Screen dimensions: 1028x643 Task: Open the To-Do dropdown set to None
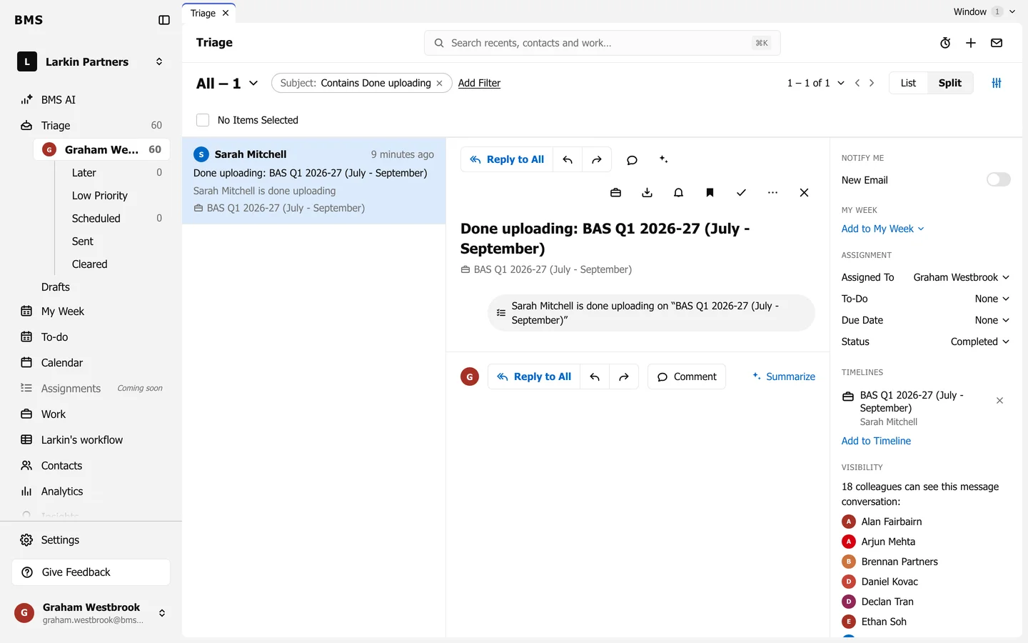pyautogui.click(x=992, y=299)
